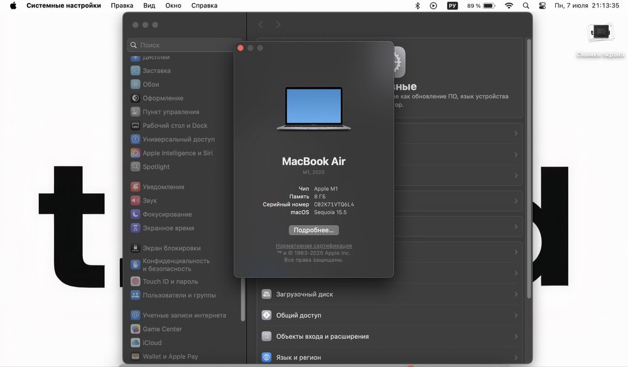Click the Now Playing menu bar icon

pyautogui.click(x=433, y=6)
